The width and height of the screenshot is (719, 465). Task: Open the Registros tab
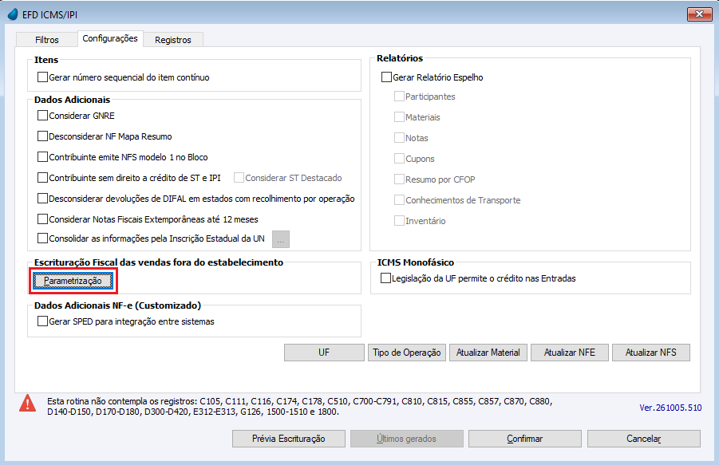173,40
